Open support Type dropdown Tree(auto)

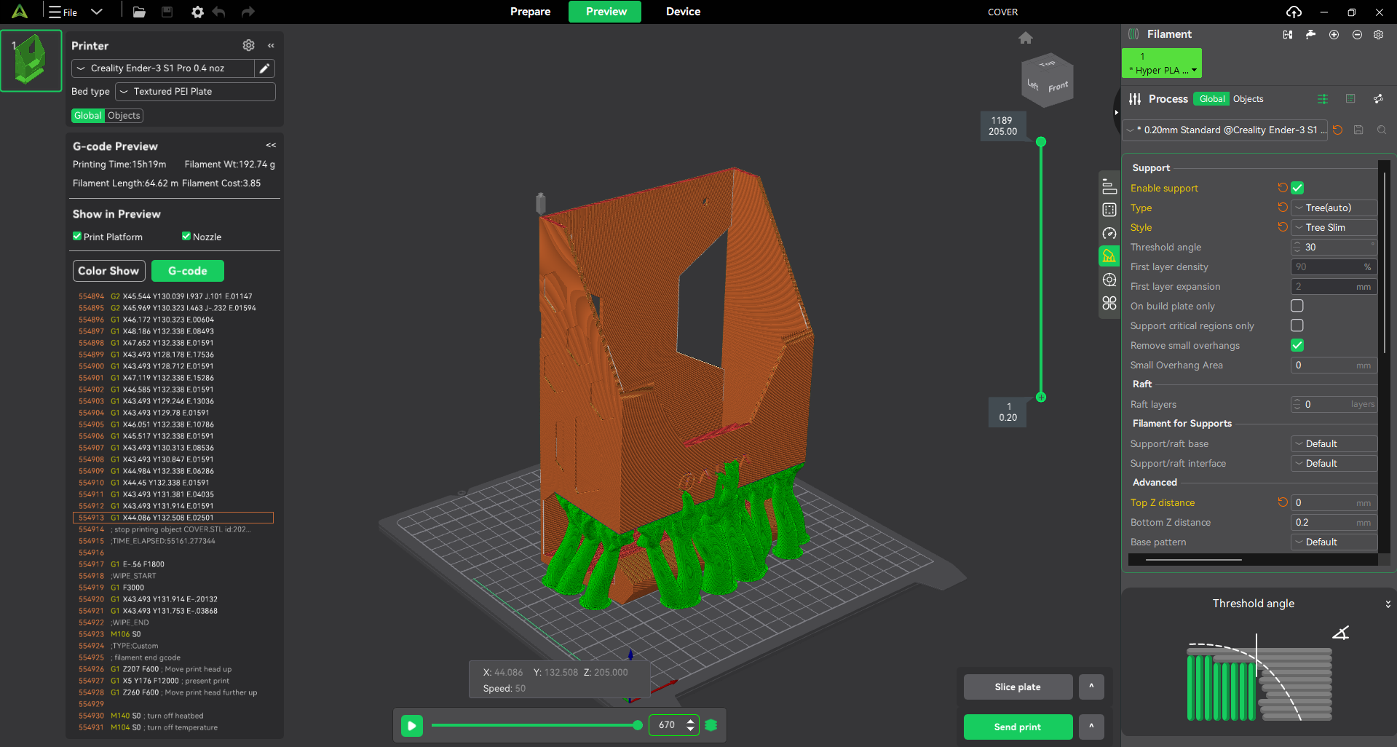1334,207
